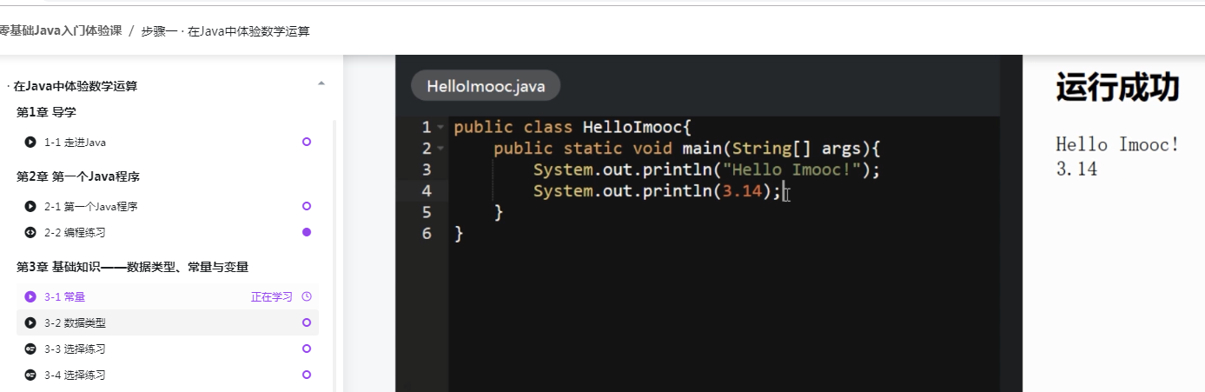The height and width of the screenshot is (392, 1205).
Task: Click progress circle for 3-4 选择练习
Action: [x=306, y=375]
